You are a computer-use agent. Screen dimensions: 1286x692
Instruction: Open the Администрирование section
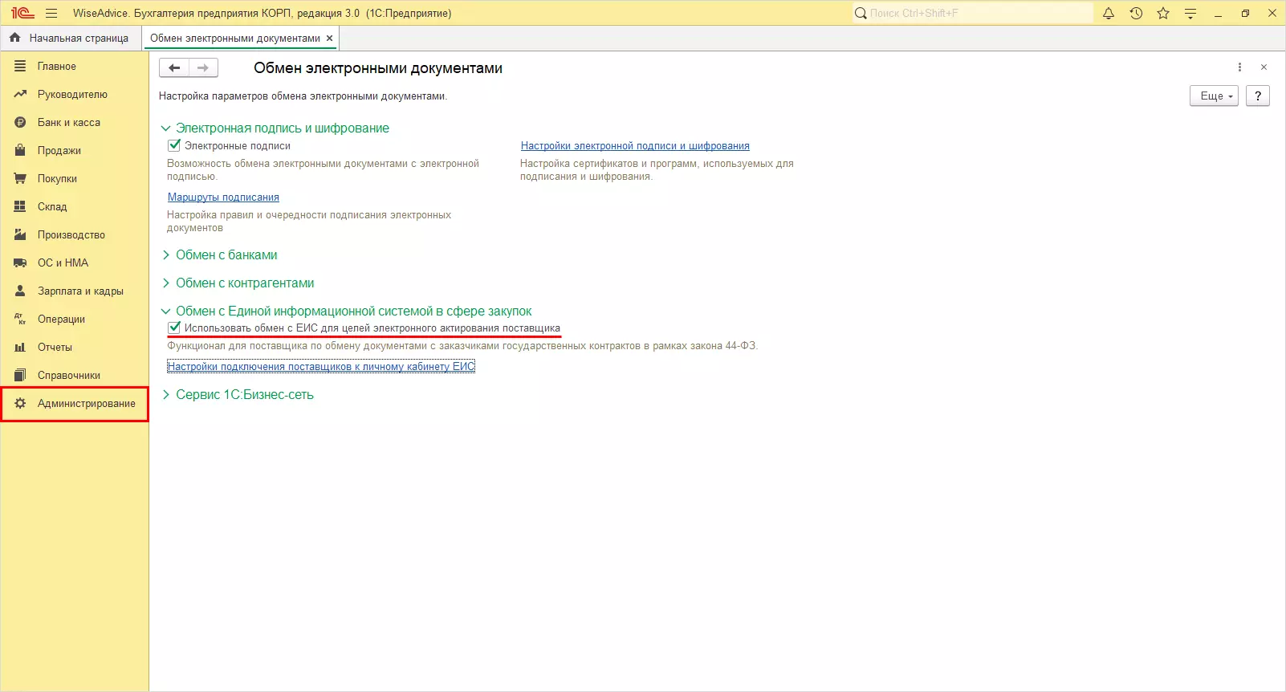74,403
